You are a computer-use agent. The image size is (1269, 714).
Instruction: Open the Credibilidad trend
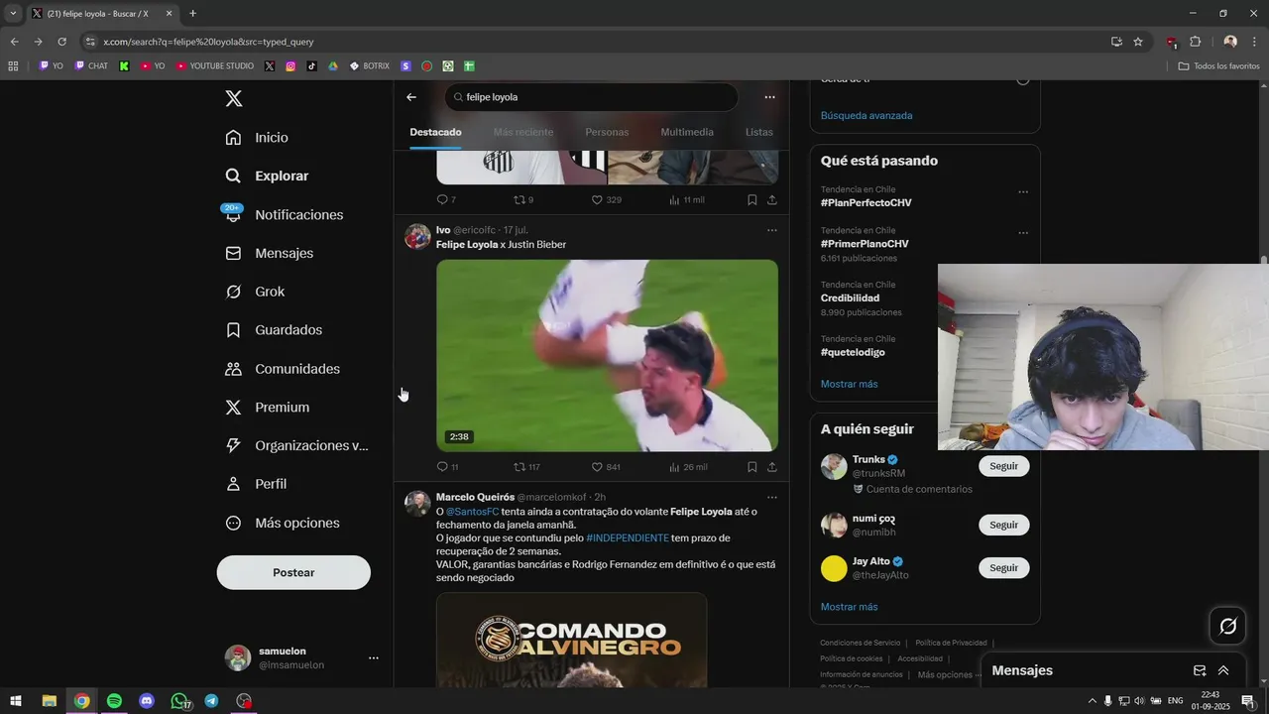click(x=850, y=297)
